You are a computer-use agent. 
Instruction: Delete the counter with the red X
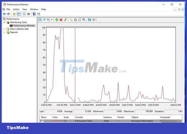tap(61, 20)
